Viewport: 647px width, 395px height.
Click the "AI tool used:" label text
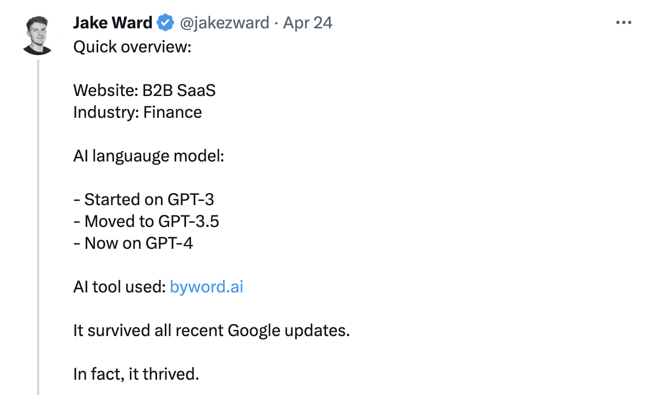pos(119,286)
